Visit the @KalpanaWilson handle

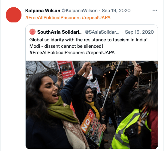79,11
